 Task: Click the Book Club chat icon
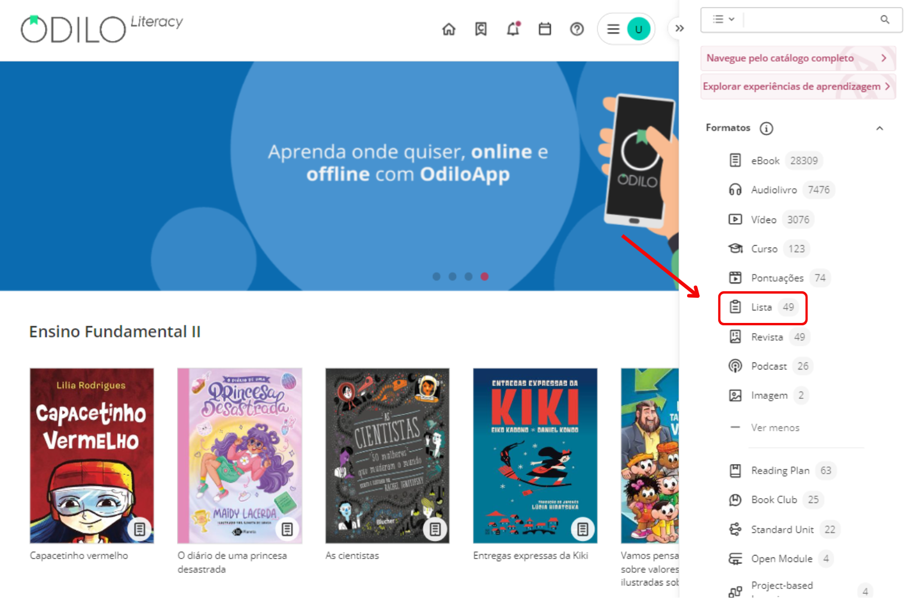coord(735,500)
